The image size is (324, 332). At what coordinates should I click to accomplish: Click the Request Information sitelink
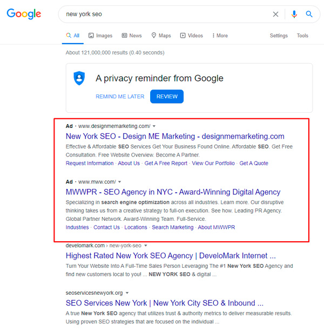click(90, 163)
